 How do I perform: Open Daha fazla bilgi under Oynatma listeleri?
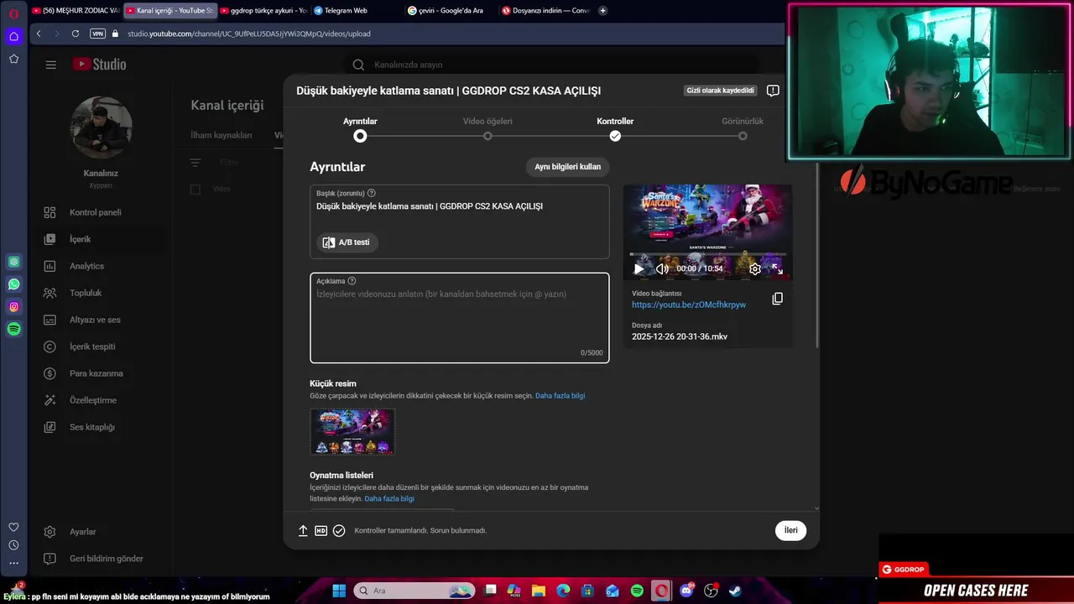pos(389,498)
